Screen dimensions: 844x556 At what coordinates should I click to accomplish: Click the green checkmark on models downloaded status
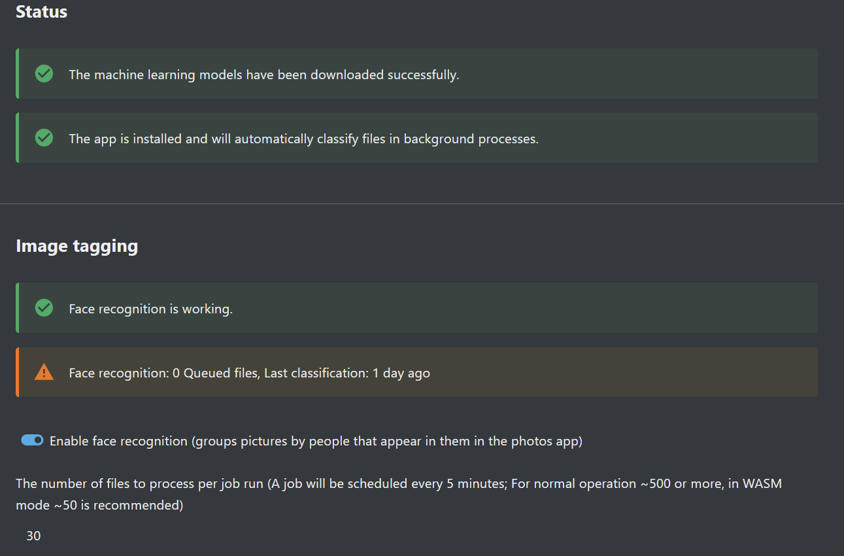[43, 73]
